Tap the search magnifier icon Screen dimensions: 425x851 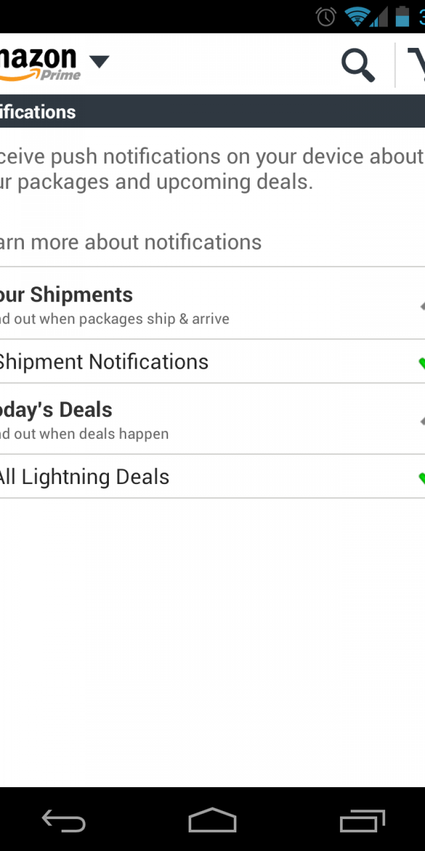[358, 65]
